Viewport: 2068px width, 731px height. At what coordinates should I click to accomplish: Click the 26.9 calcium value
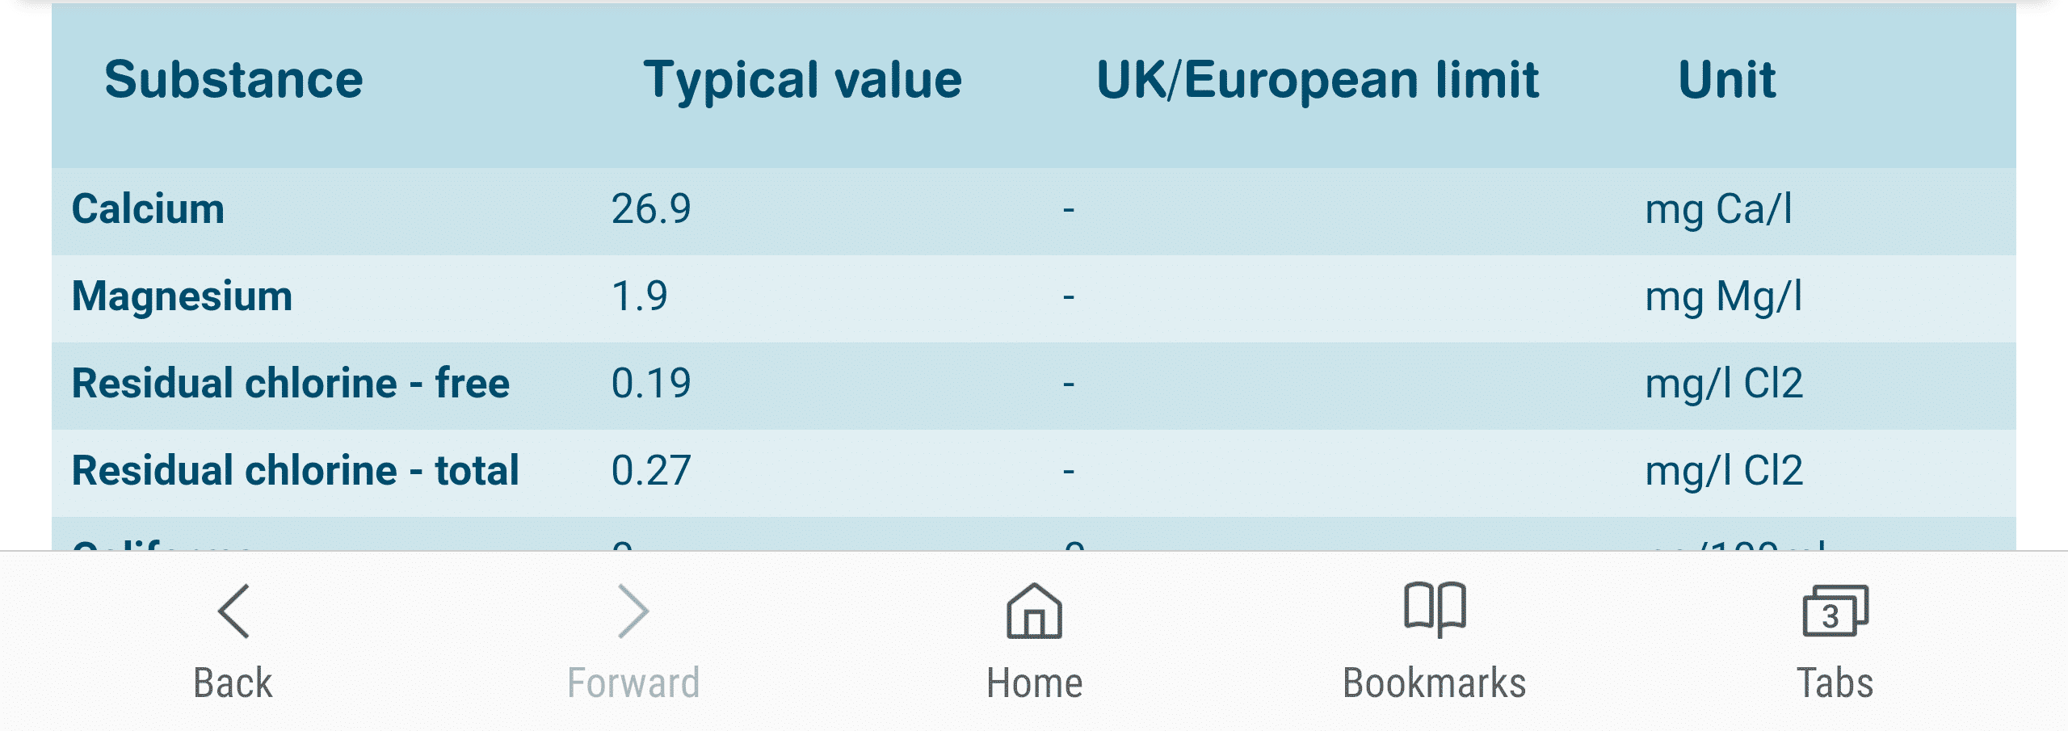pos(651,209)
